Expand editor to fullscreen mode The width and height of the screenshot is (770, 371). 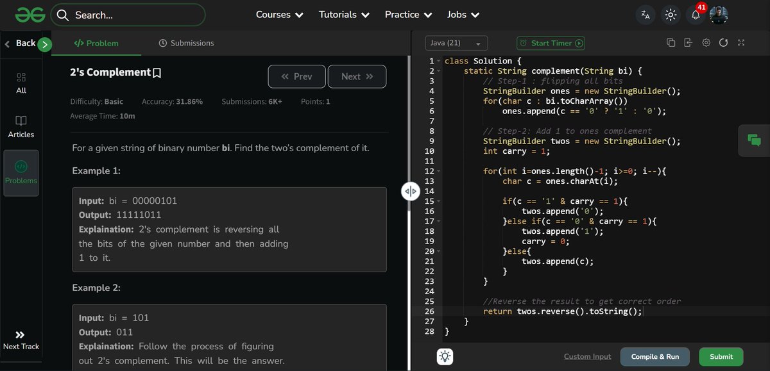[740, 42]
